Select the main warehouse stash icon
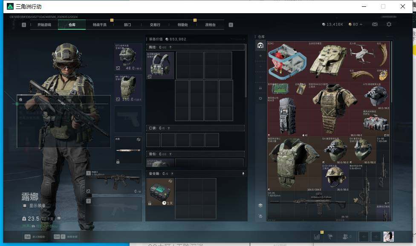The width and height of the screenshot is (416, 246). coord(260,45)
